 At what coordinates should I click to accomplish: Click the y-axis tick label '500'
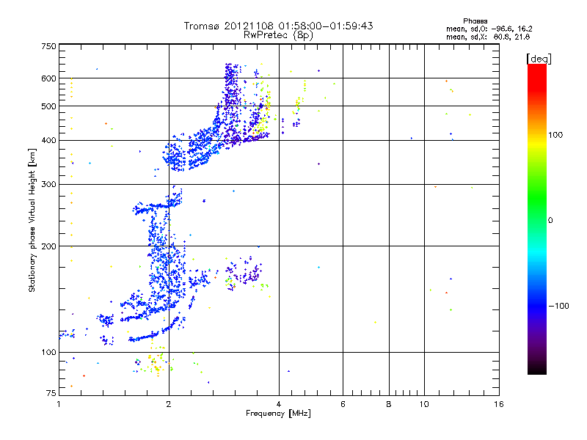(x=48, y=106)
